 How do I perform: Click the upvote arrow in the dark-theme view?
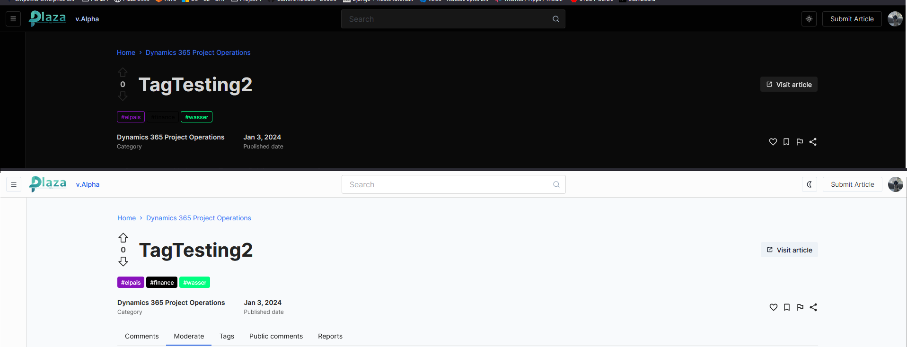[x=123, y=72]
